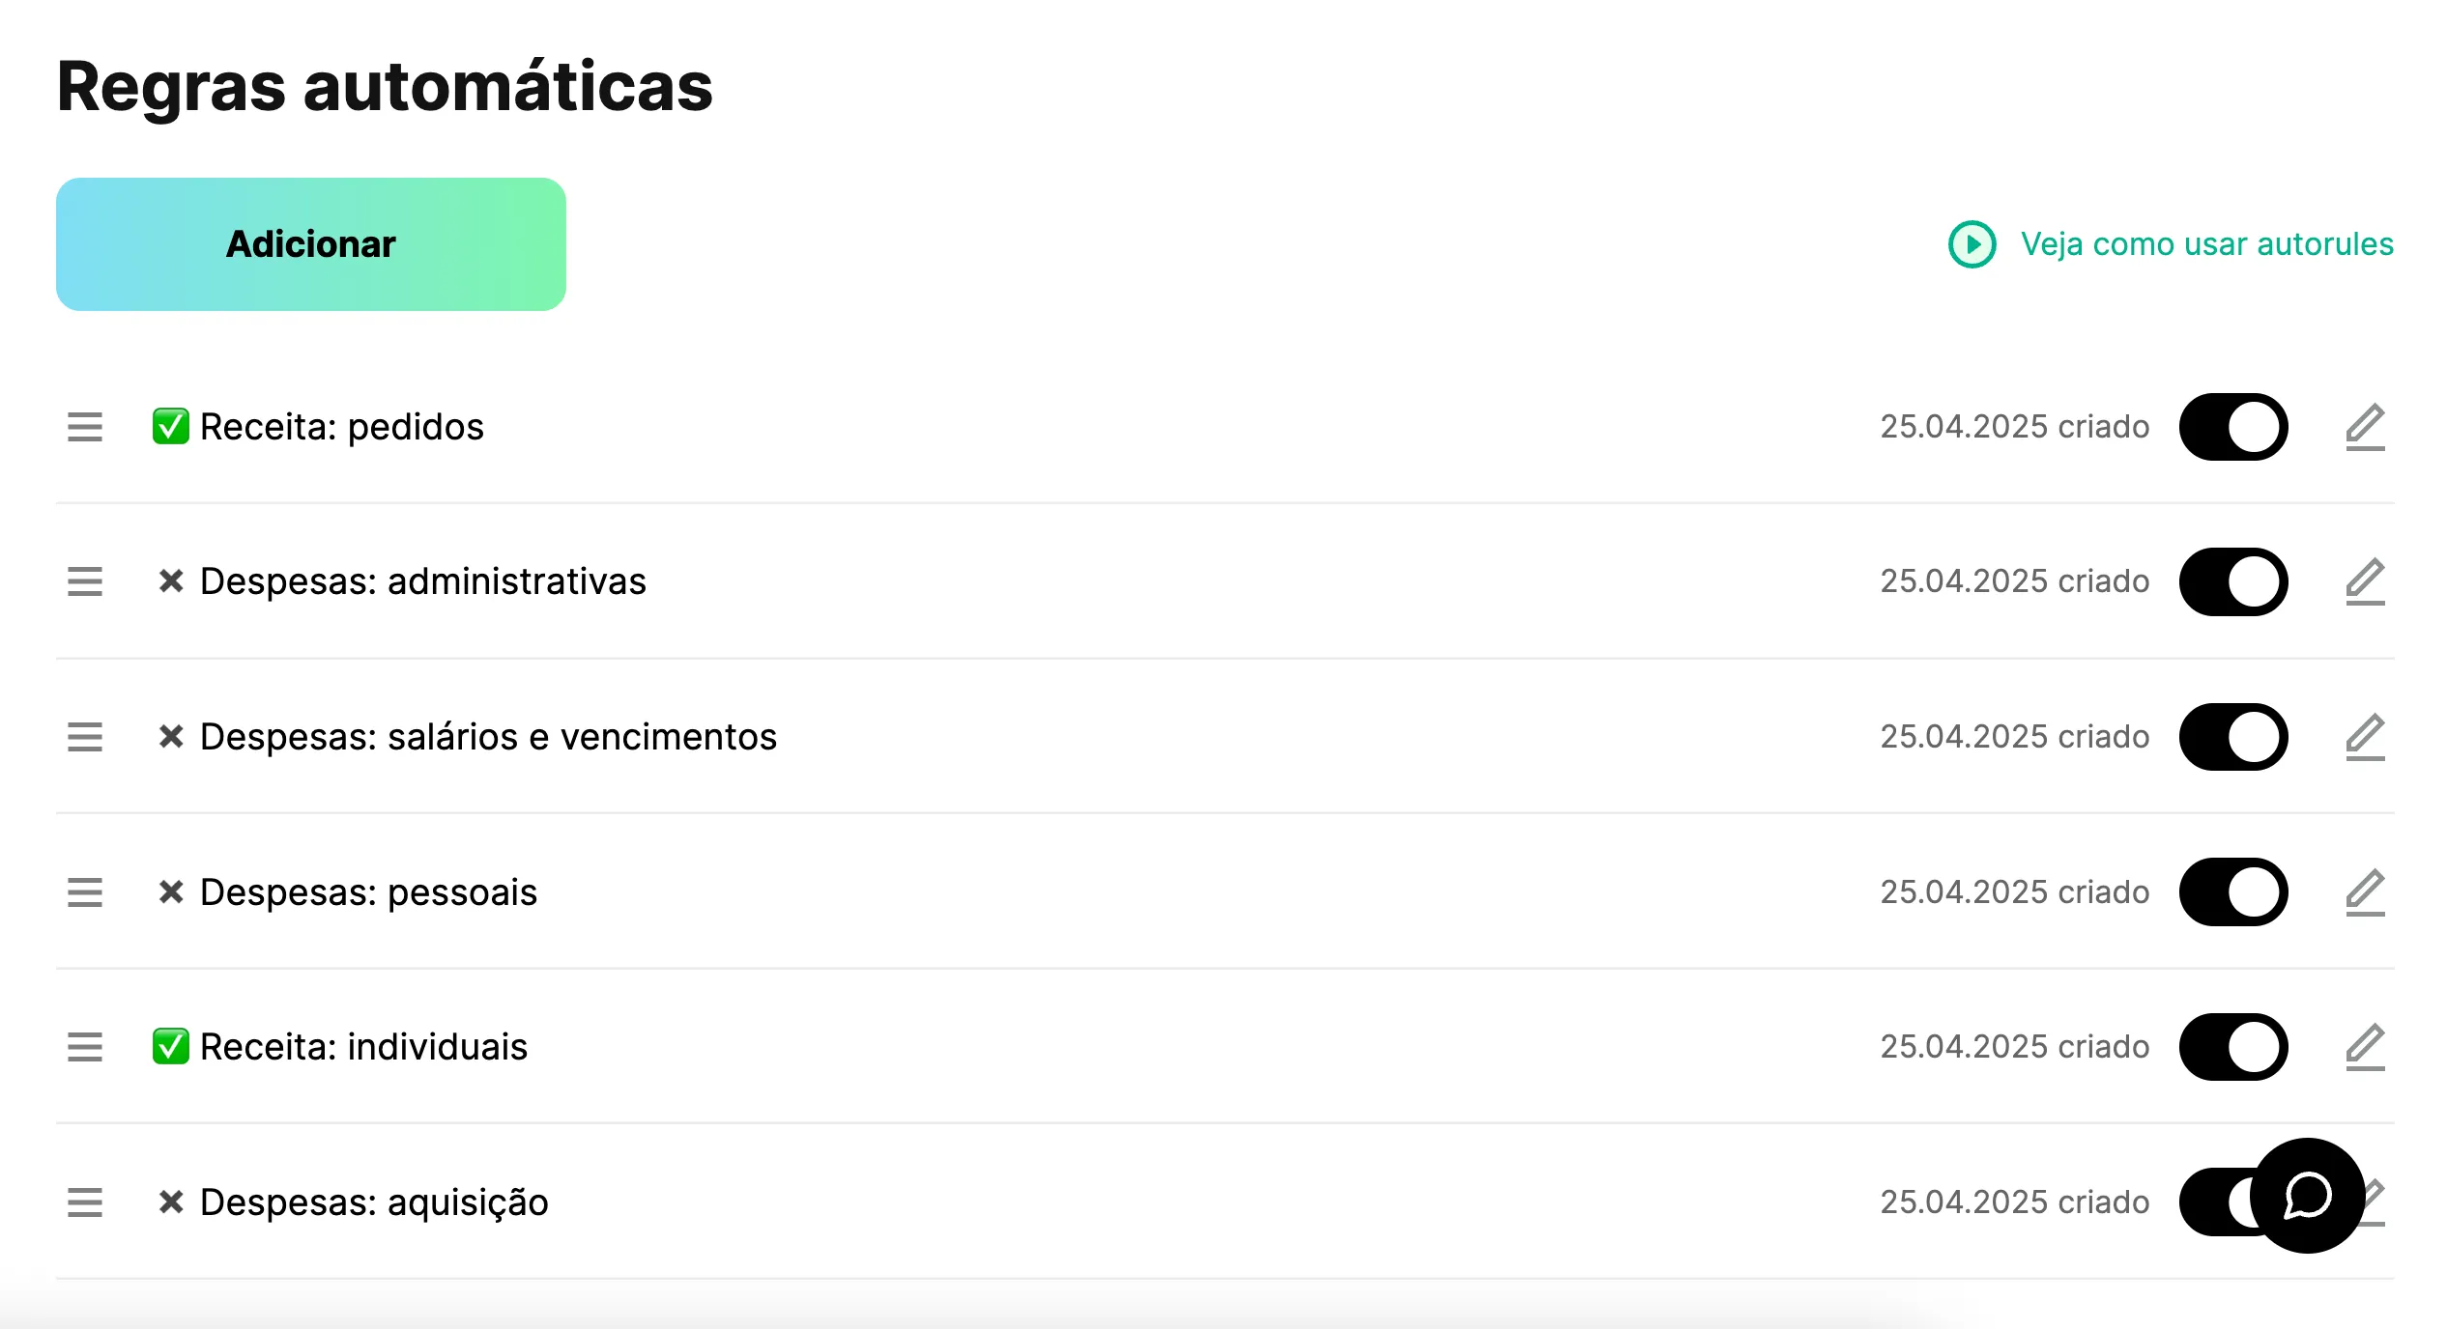Click the green checkmark beside "Receita: pedidos"
The height and width of the screenshot is (1329, 2447).
(171, 425)
